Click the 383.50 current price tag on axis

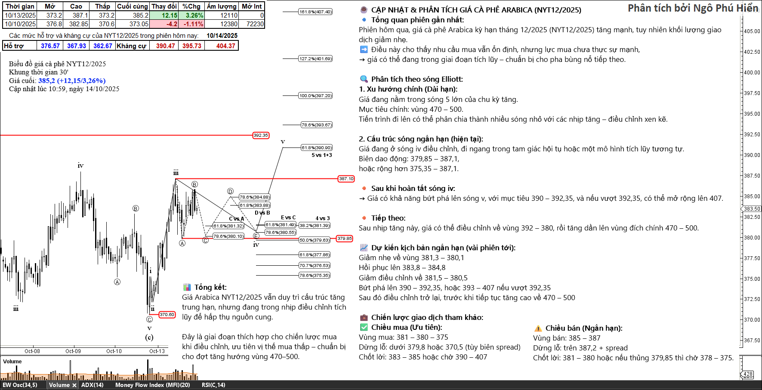click(752, 209)
